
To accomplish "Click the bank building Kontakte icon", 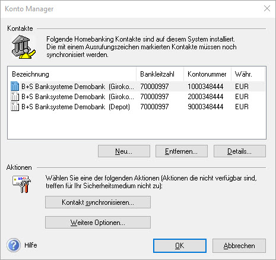I will (24, 47).
